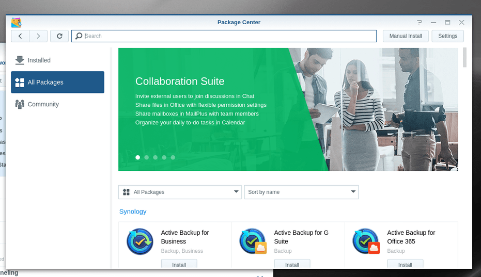This screenshot has width=481, height=277.
Task: Open the All Packages category dropdown
Action: (x=180, y=192)
